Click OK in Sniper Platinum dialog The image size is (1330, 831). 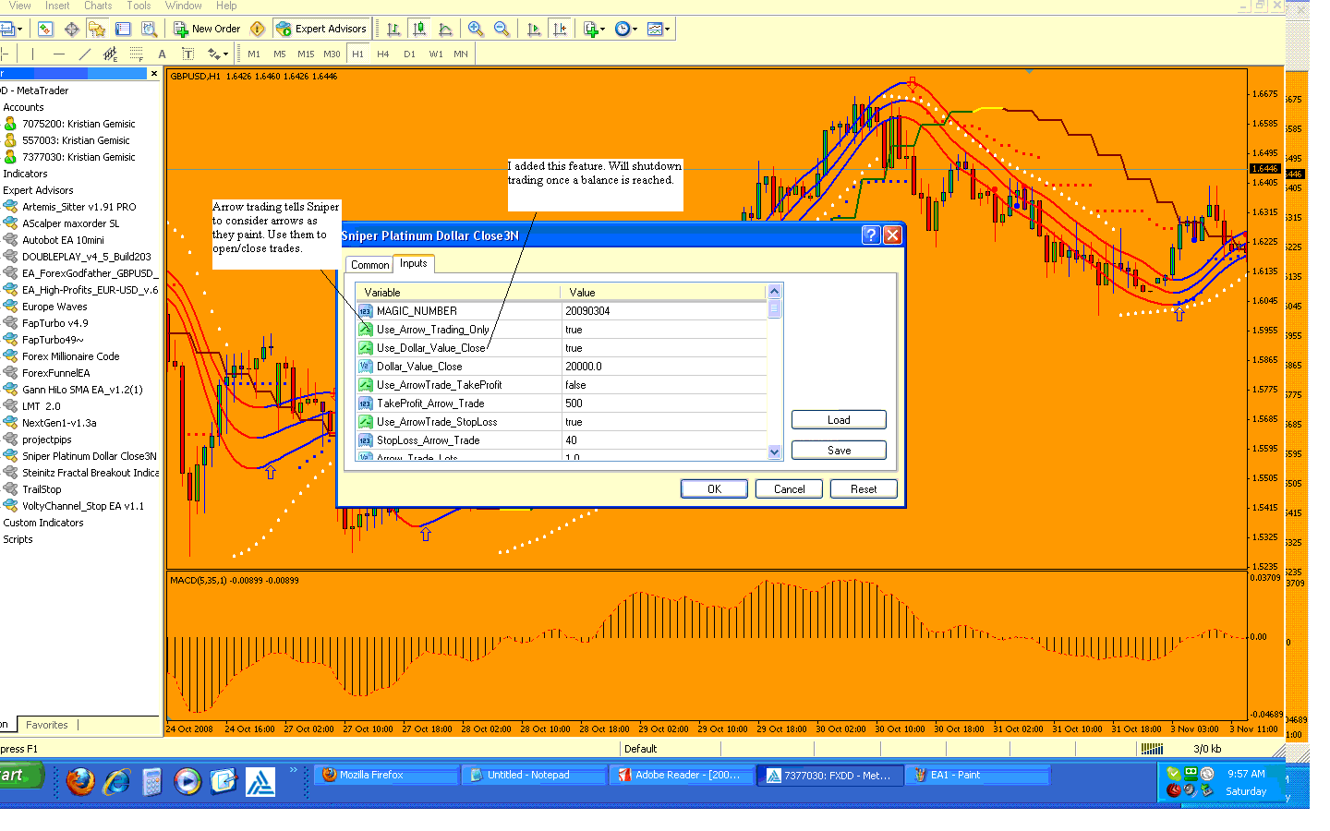714,489
